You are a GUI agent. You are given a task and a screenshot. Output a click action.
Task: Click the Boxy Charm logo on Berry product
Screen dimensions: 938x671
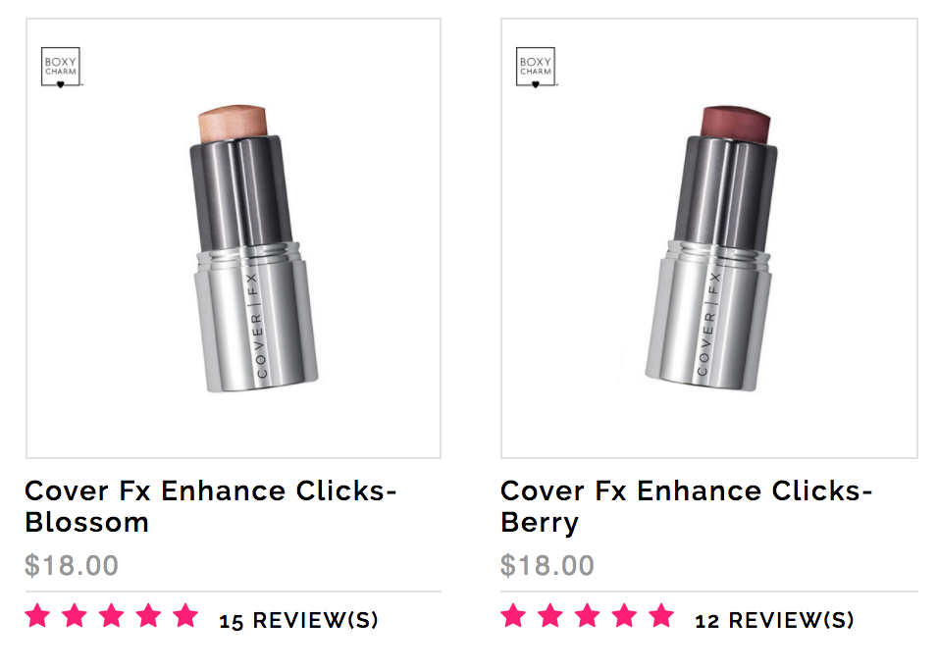tap(536, 68)
